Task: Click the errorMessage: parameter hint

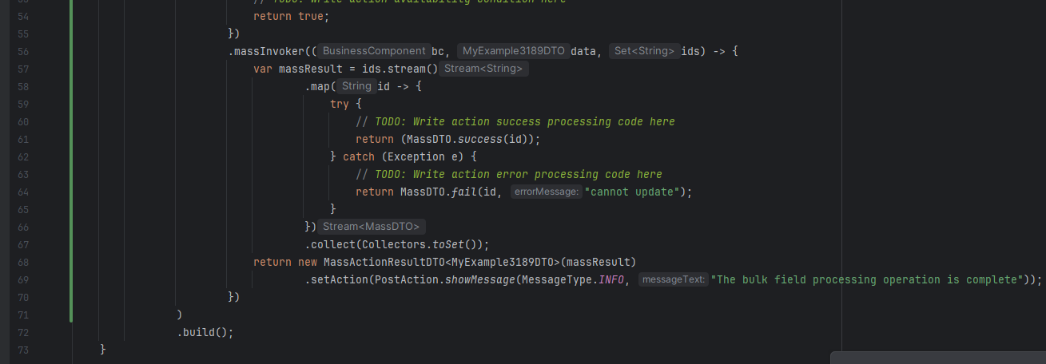Action: (546, 192)
